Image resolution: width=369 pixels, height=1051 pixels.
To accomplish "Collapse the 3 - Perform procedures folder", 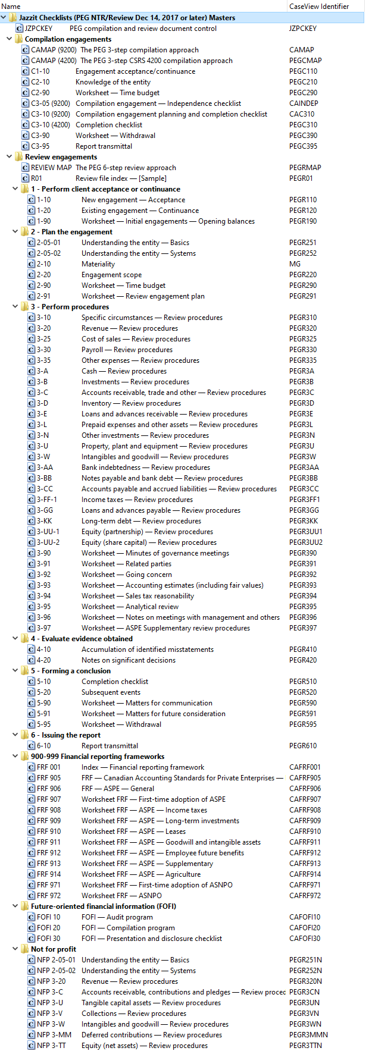I will pyautogui.click(x=15, y=307).
